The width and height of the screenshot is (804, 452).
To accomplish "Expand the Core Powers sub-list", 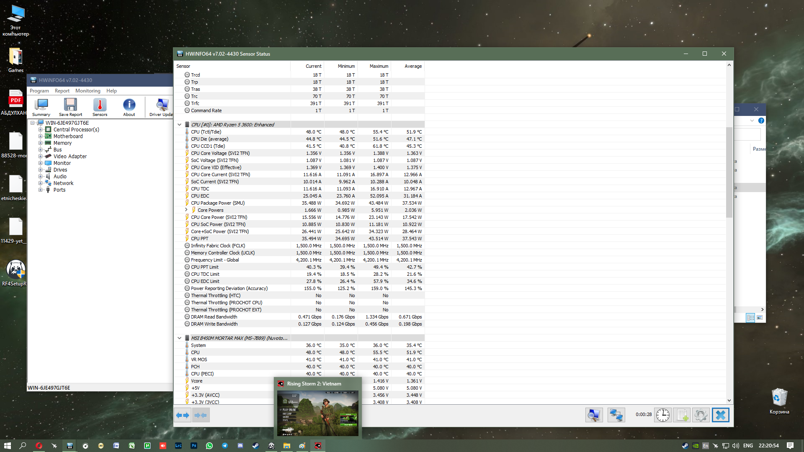I will coord(186,210).
